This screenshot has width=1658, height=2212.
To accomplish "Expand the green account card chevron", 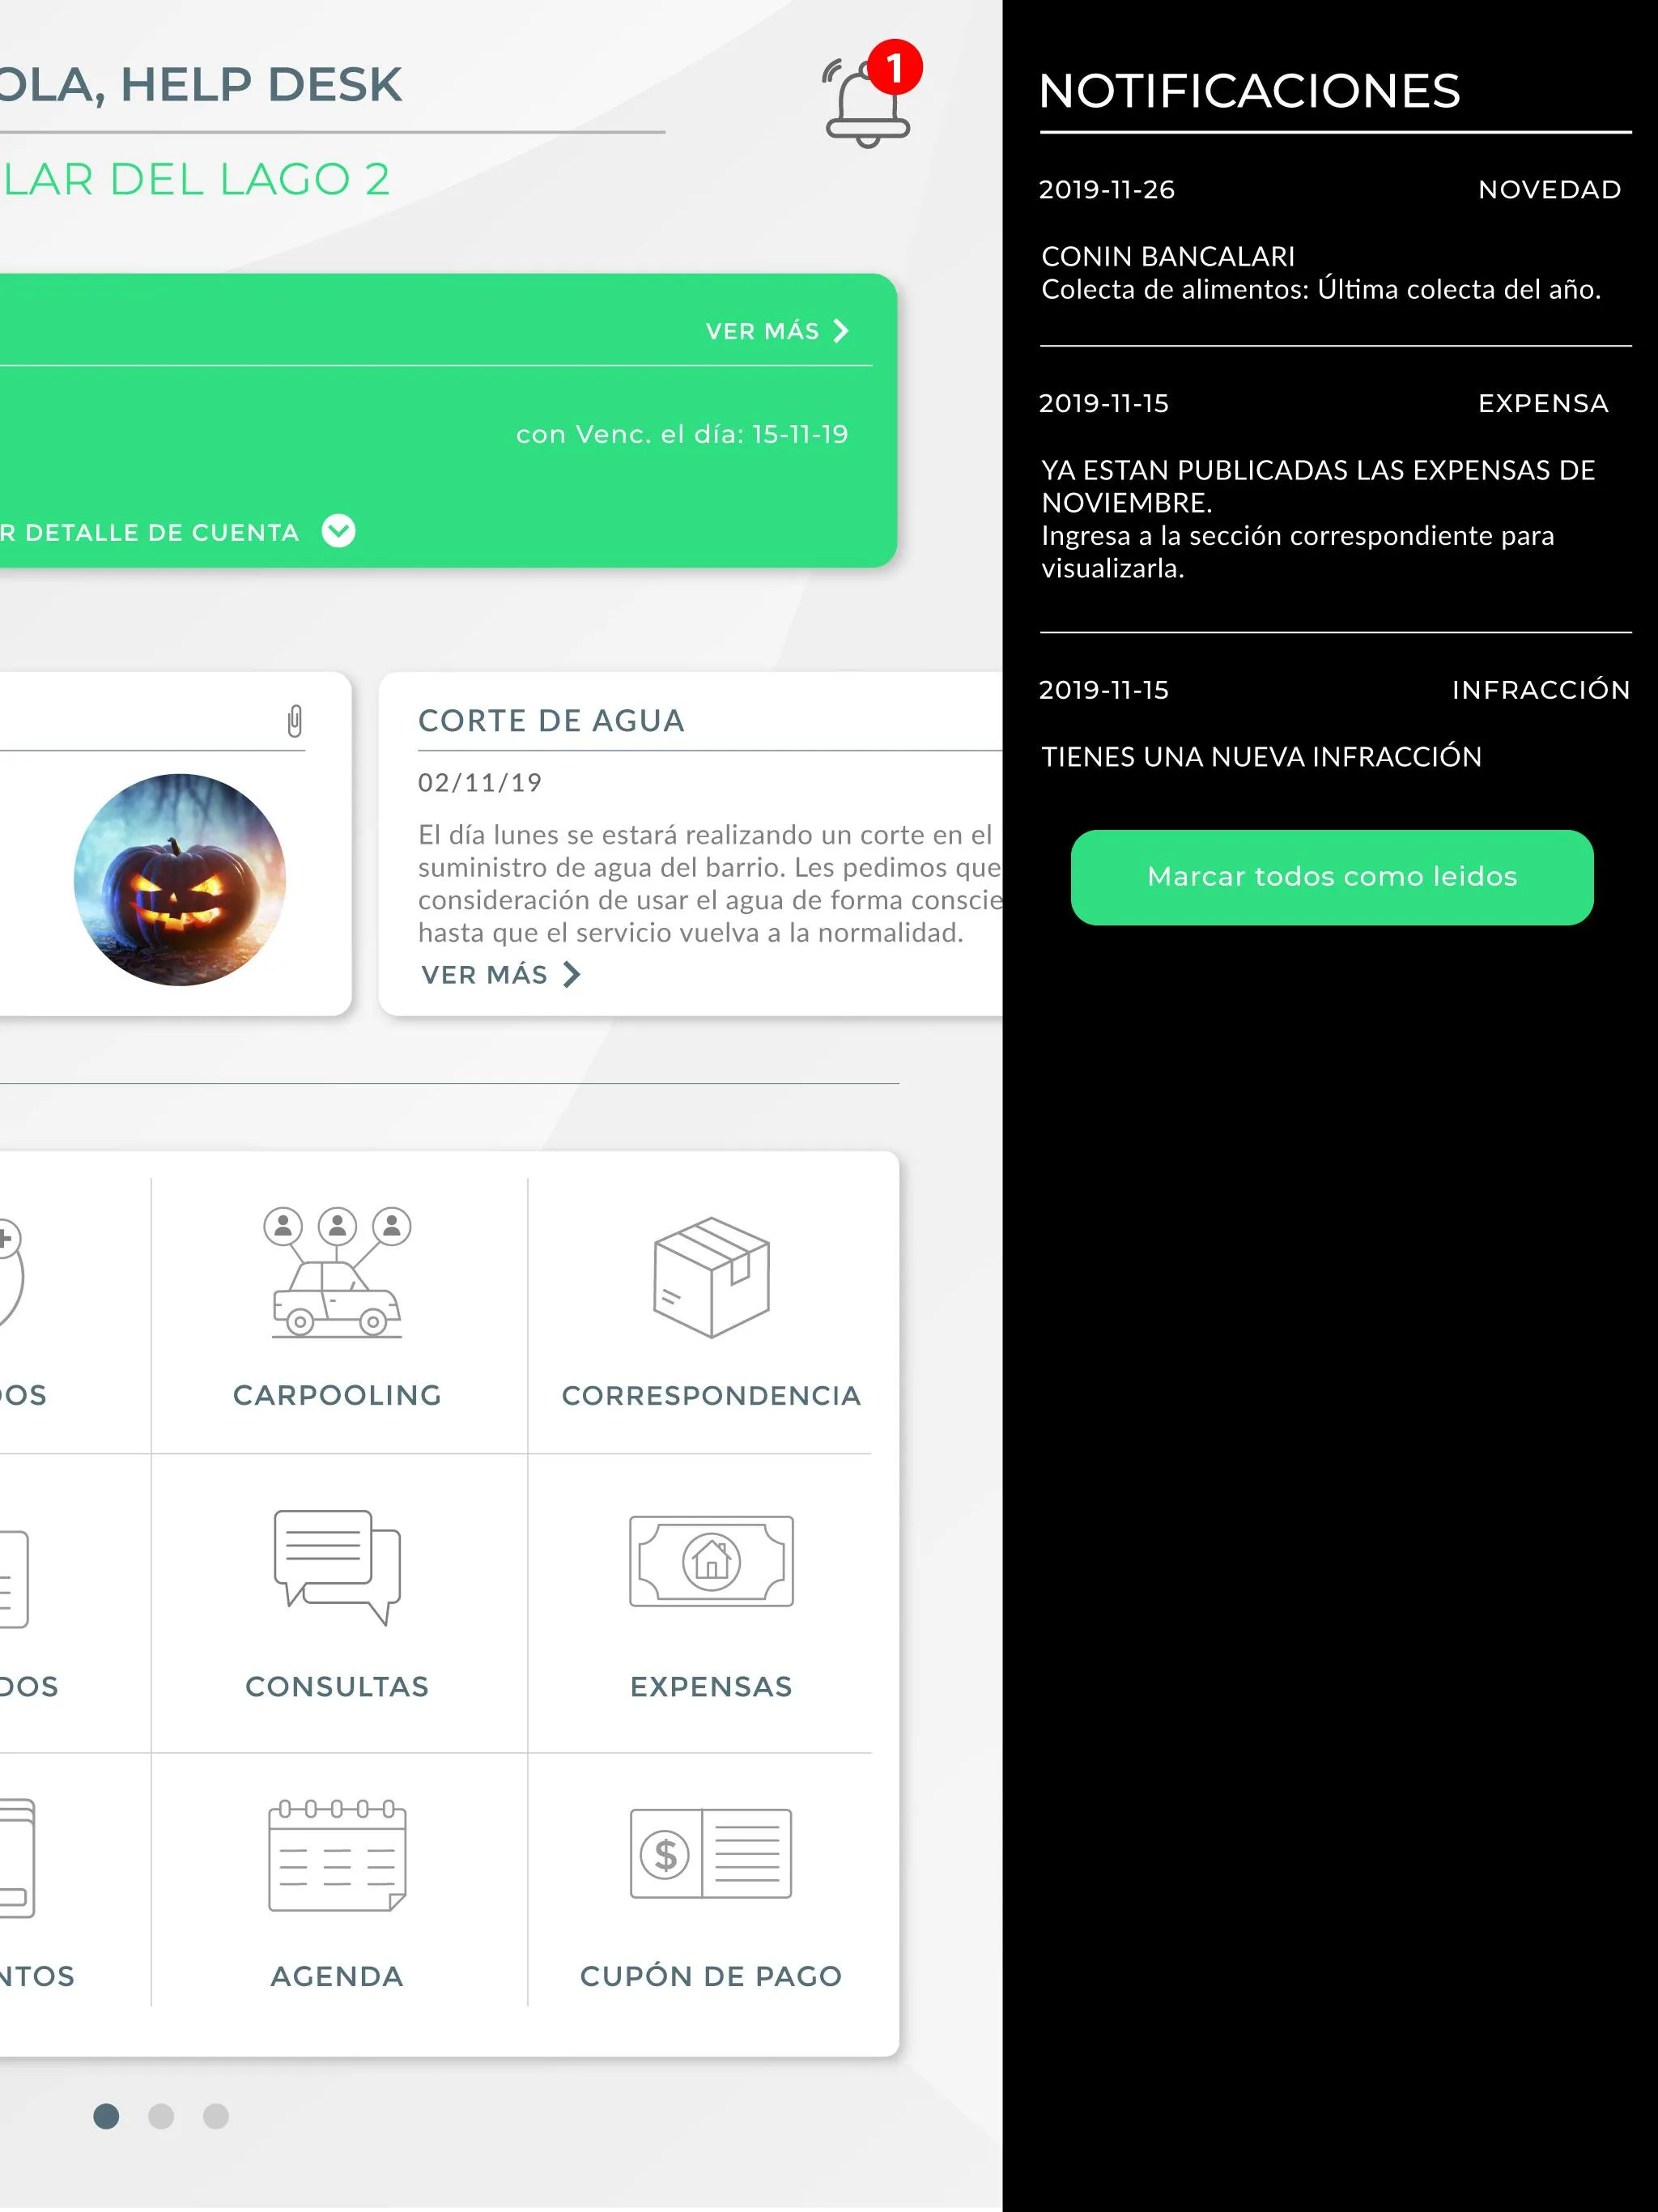I will pyautogui.click(x=345, y=531).
